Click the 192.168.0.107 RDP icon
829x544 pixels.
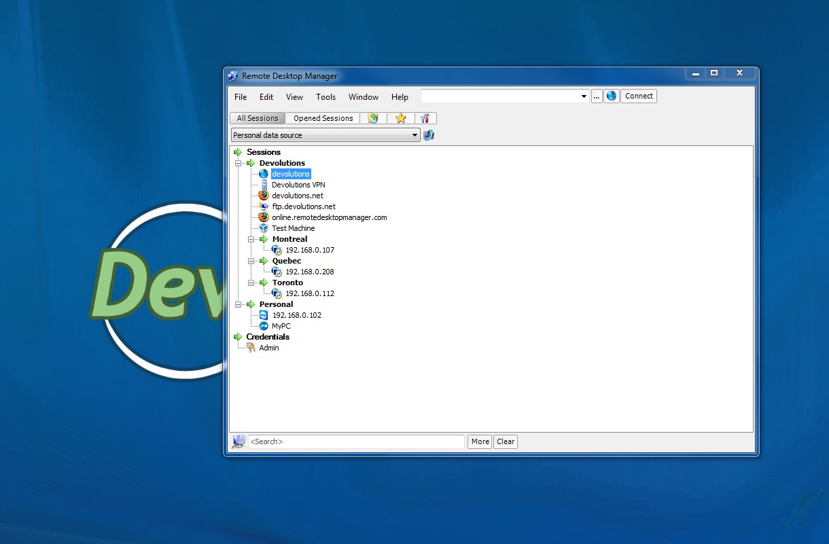[277, 250]
